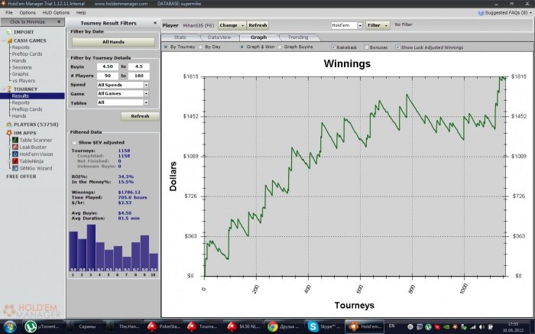Click the maximum # Players field
Image resolution: width=535 pixels, height=334 pixels.
point(138,76)
